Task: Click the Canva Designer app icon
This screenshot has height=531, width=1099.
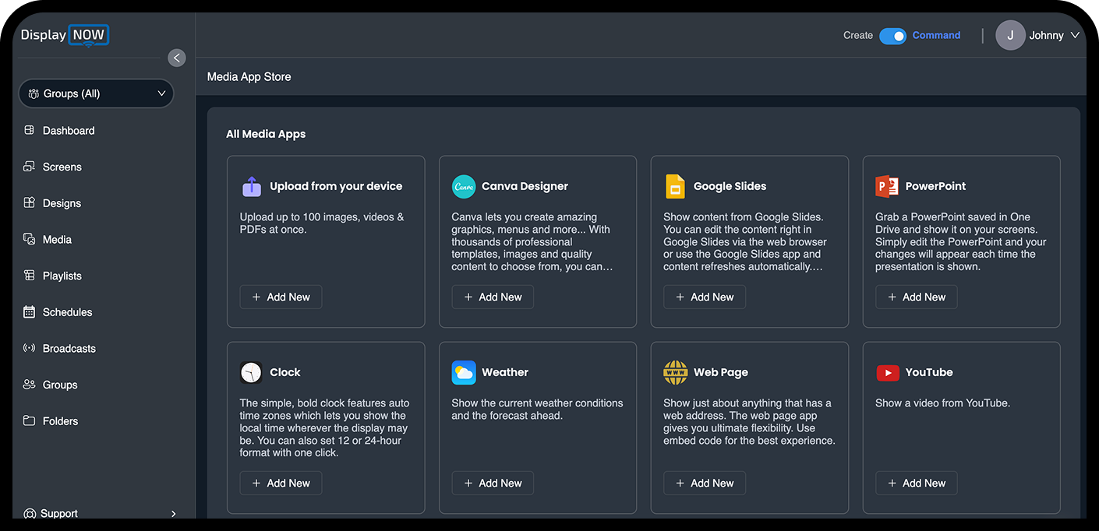Action: (x=464, y=187)
